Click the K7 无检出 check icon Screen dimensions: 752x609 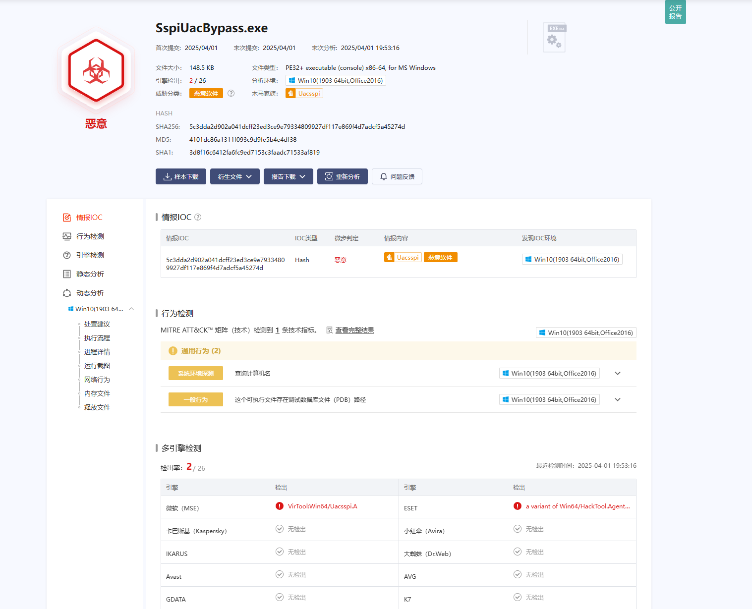[x=518, y=597]
